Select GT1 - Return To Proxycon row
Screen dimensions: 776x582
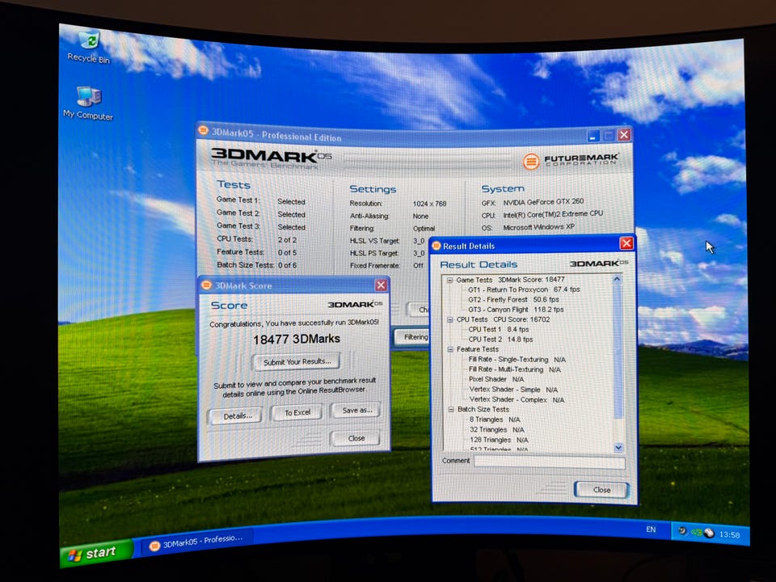tap(524, 289)
